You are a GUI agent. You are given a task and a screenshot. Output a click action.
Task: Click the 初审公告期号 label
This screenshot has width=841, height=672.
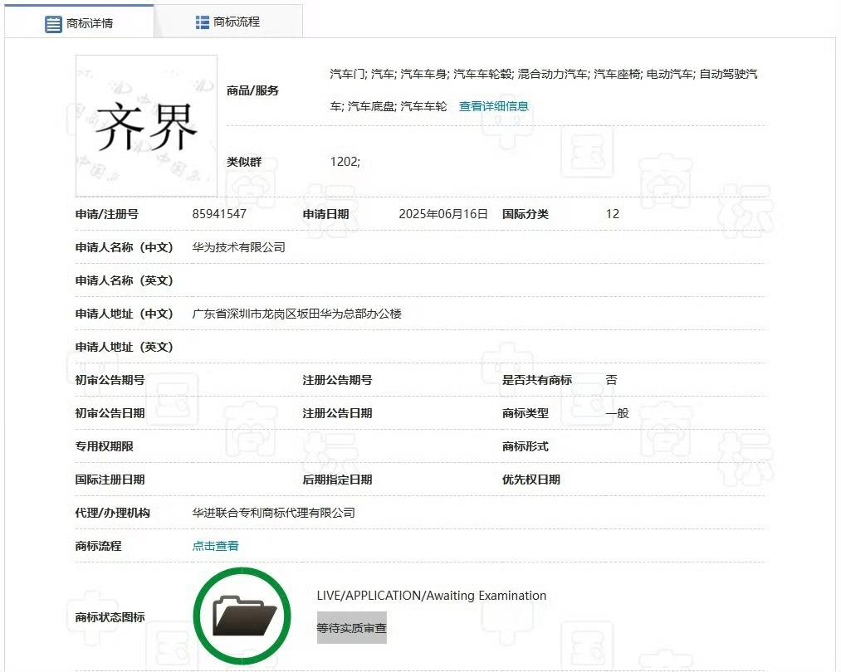[110, 380]
